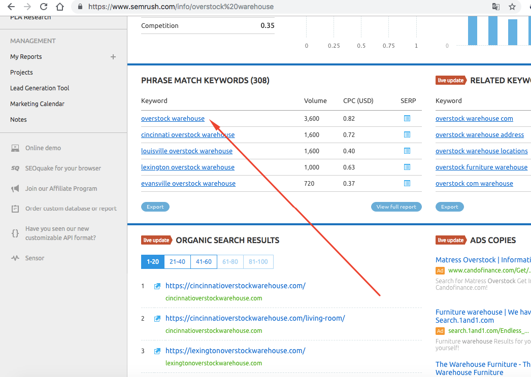
Task: Visit cincinnatioverstockwarehouse.com homepage result URL
Action: point(236,286)
